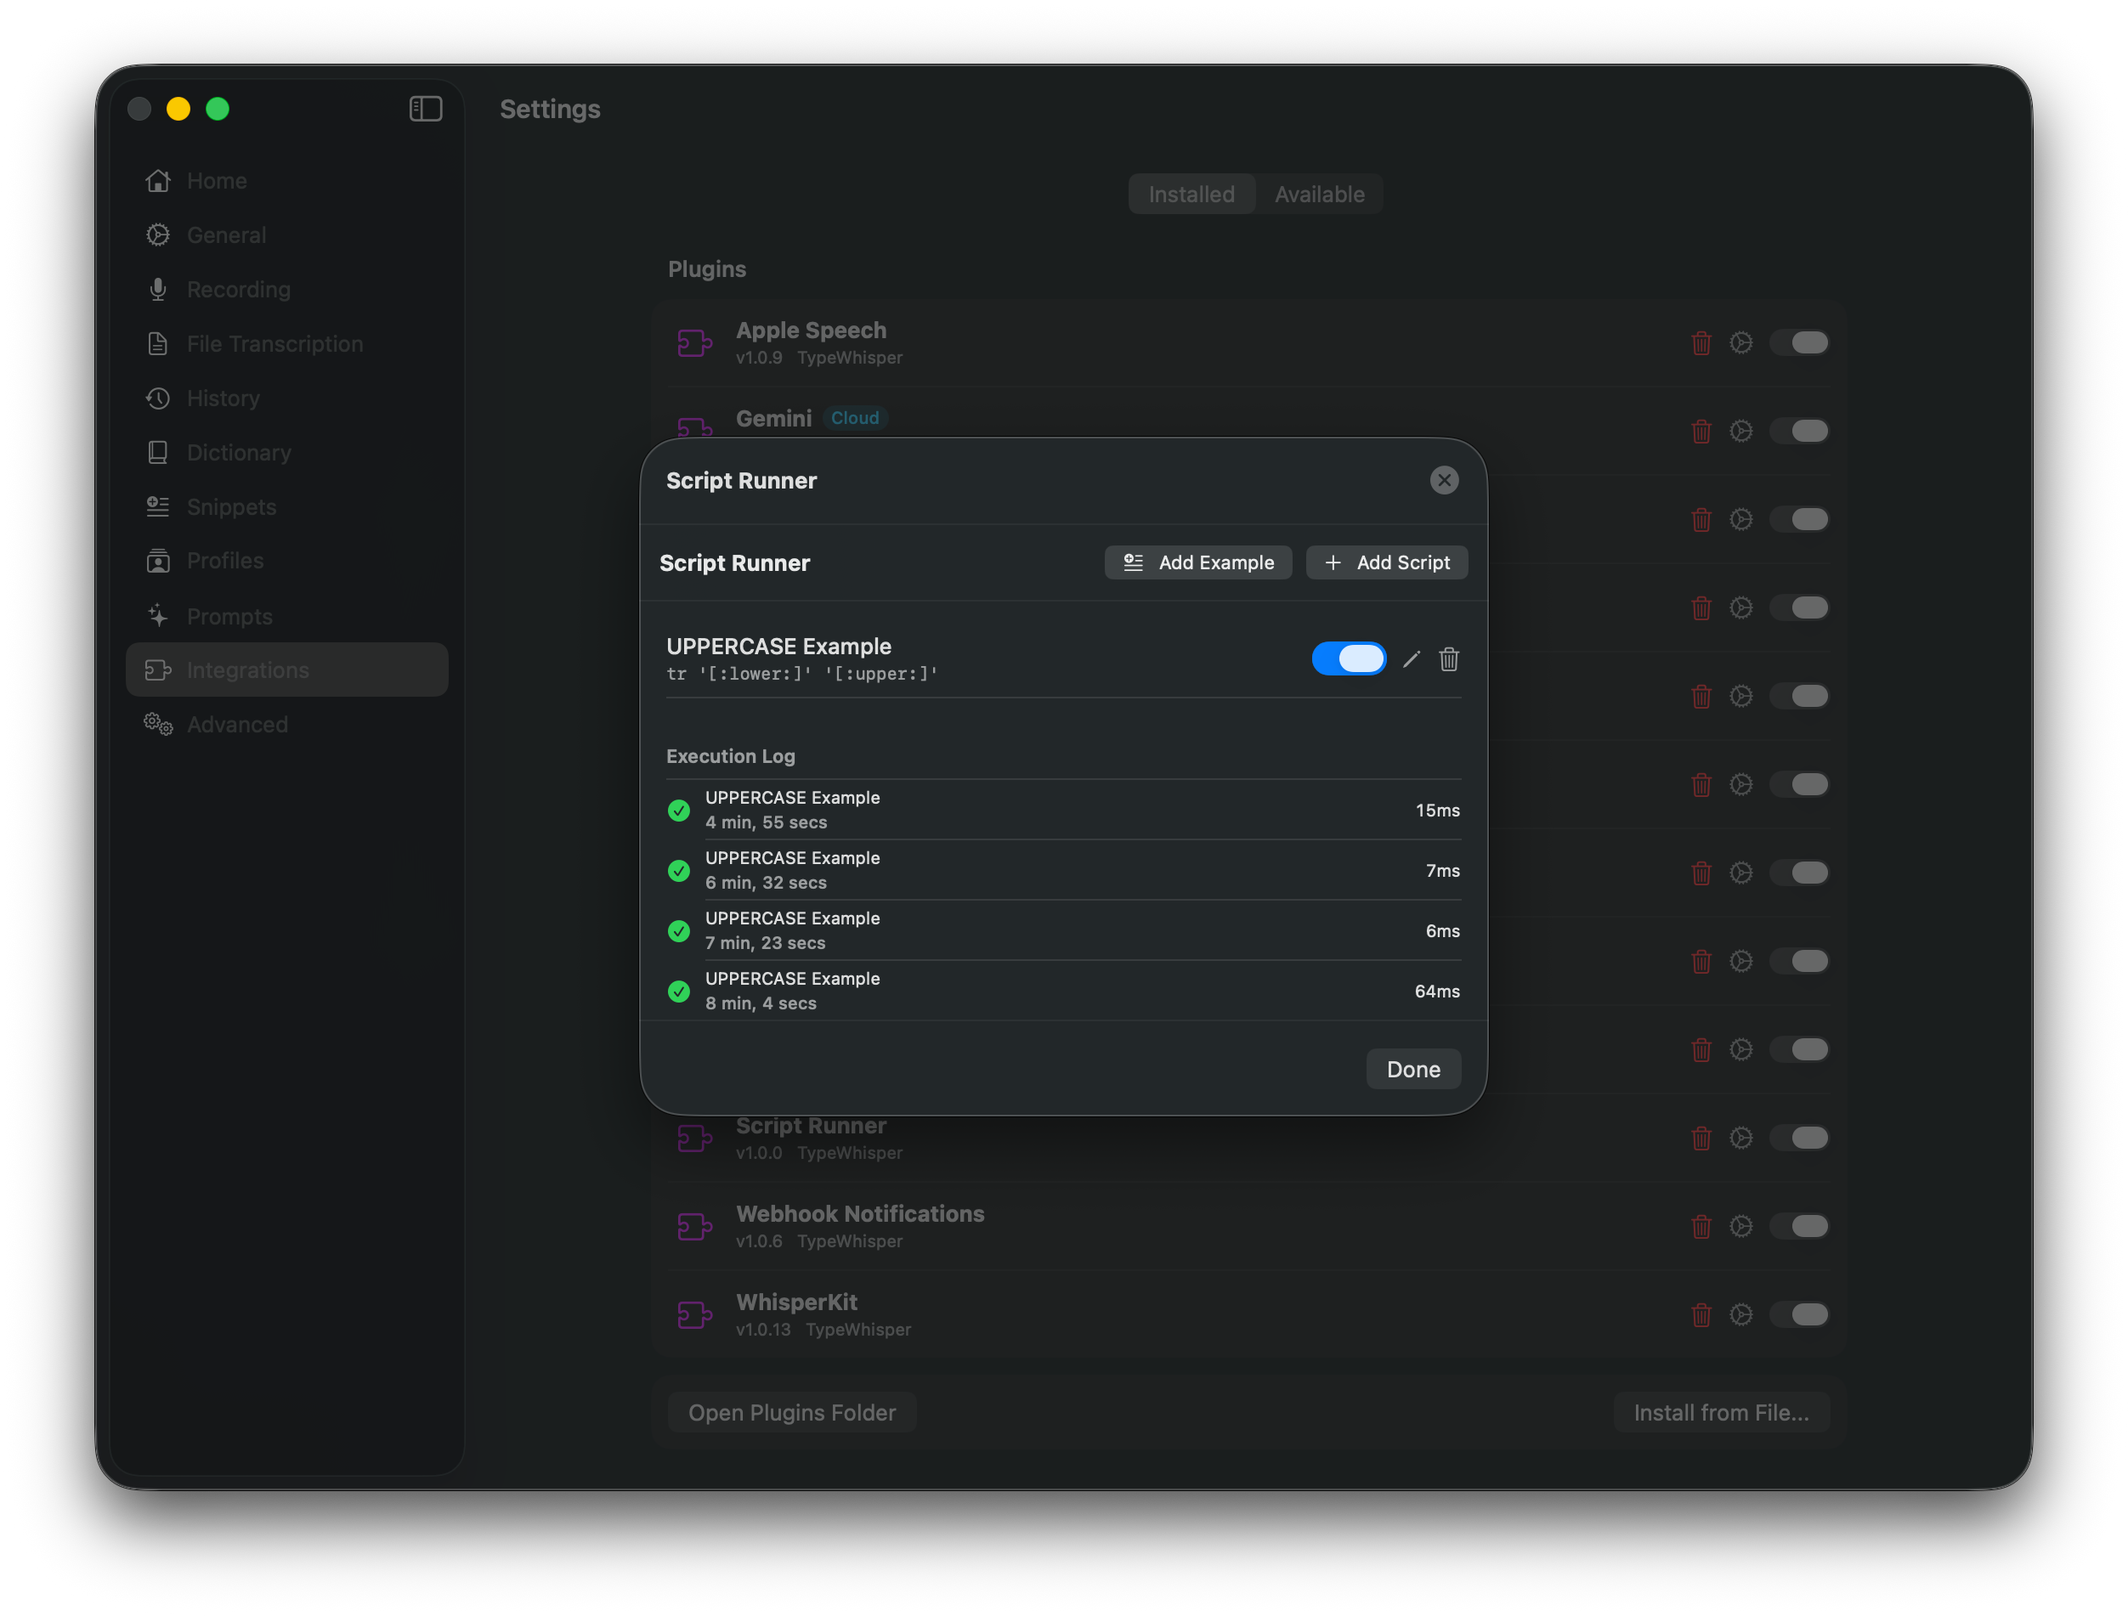The image size is (2128, 1616).
Task: Open the Recording section in the sidebar
Action: coord(239,289)
